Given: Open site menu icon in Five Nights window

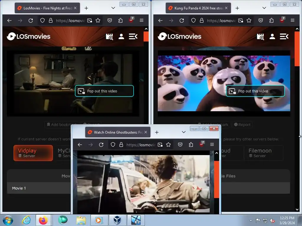Looking at the screenshot, I should 133,36.
